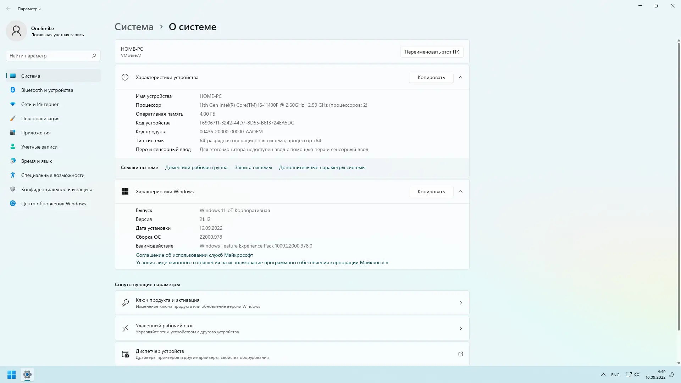The width and height of the screenshot is (681, 383).
Task: Select the Apps menu item
Action: [36, 133]
